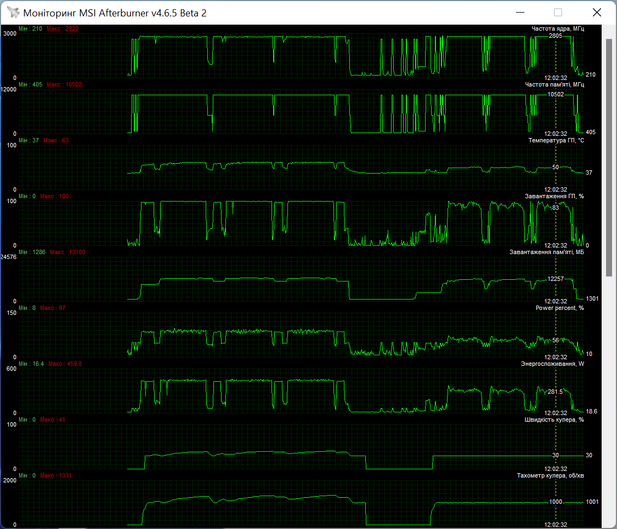Click the 'Макс : 1331' fan tachometer value
This screenshot has height=529, width=617.
tap(56, 475)
